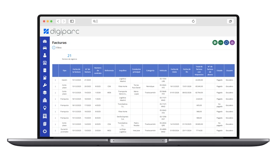Click the Inquilino column header
Screen dimensions: 277x161
pyautogui.click(x=122, y=70)
